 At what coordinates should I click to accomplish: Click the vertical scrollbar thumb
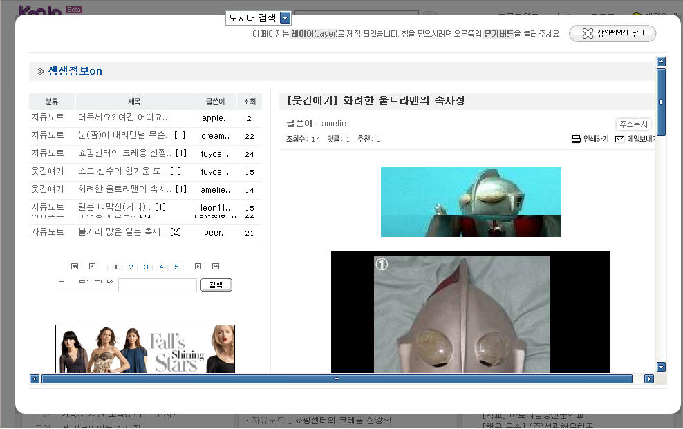click(x=661, y=102)
